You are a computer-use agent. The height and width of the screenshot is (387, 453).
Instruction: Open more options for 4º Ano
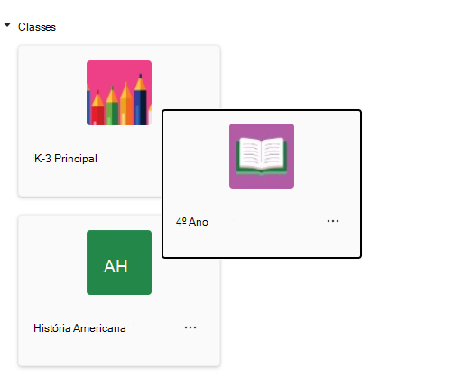[x=333, y=221]
